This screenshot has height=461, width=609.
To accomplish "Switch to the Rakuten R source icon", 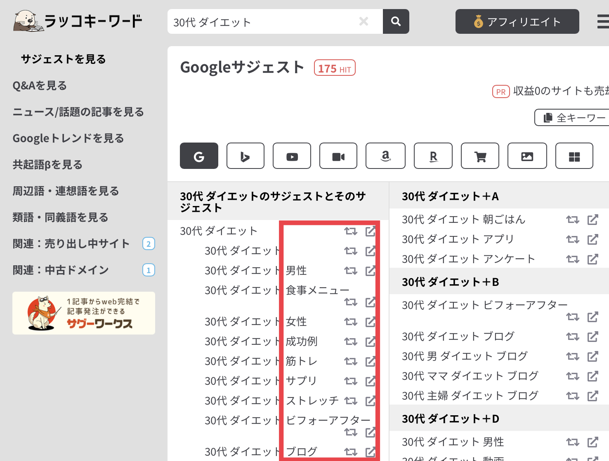I will click(433, 156).
